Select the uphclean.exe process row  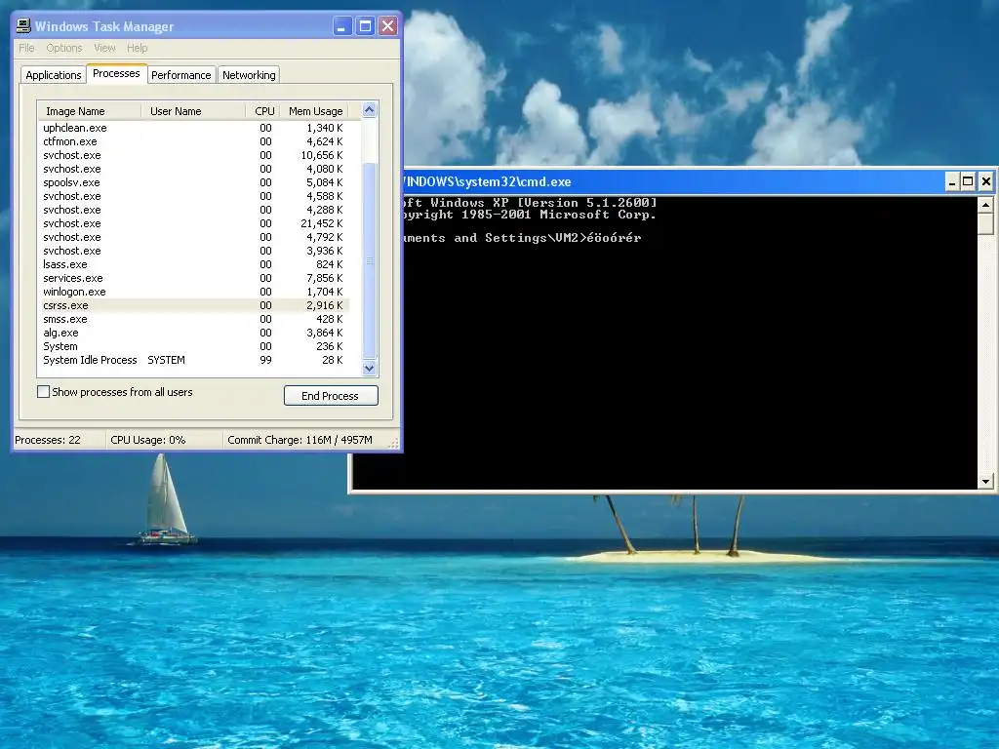coord(194,128)
